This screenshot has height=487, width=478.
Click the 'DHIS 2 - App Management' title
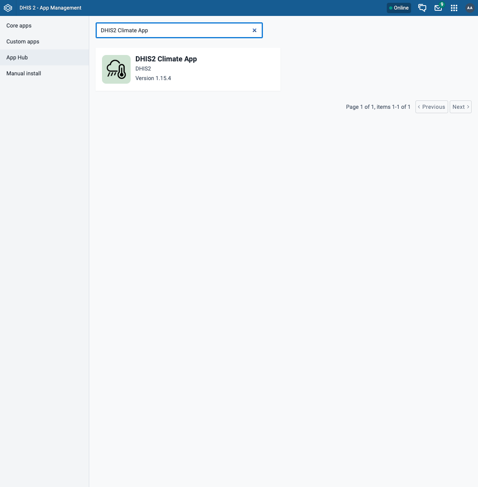(51, 8)
